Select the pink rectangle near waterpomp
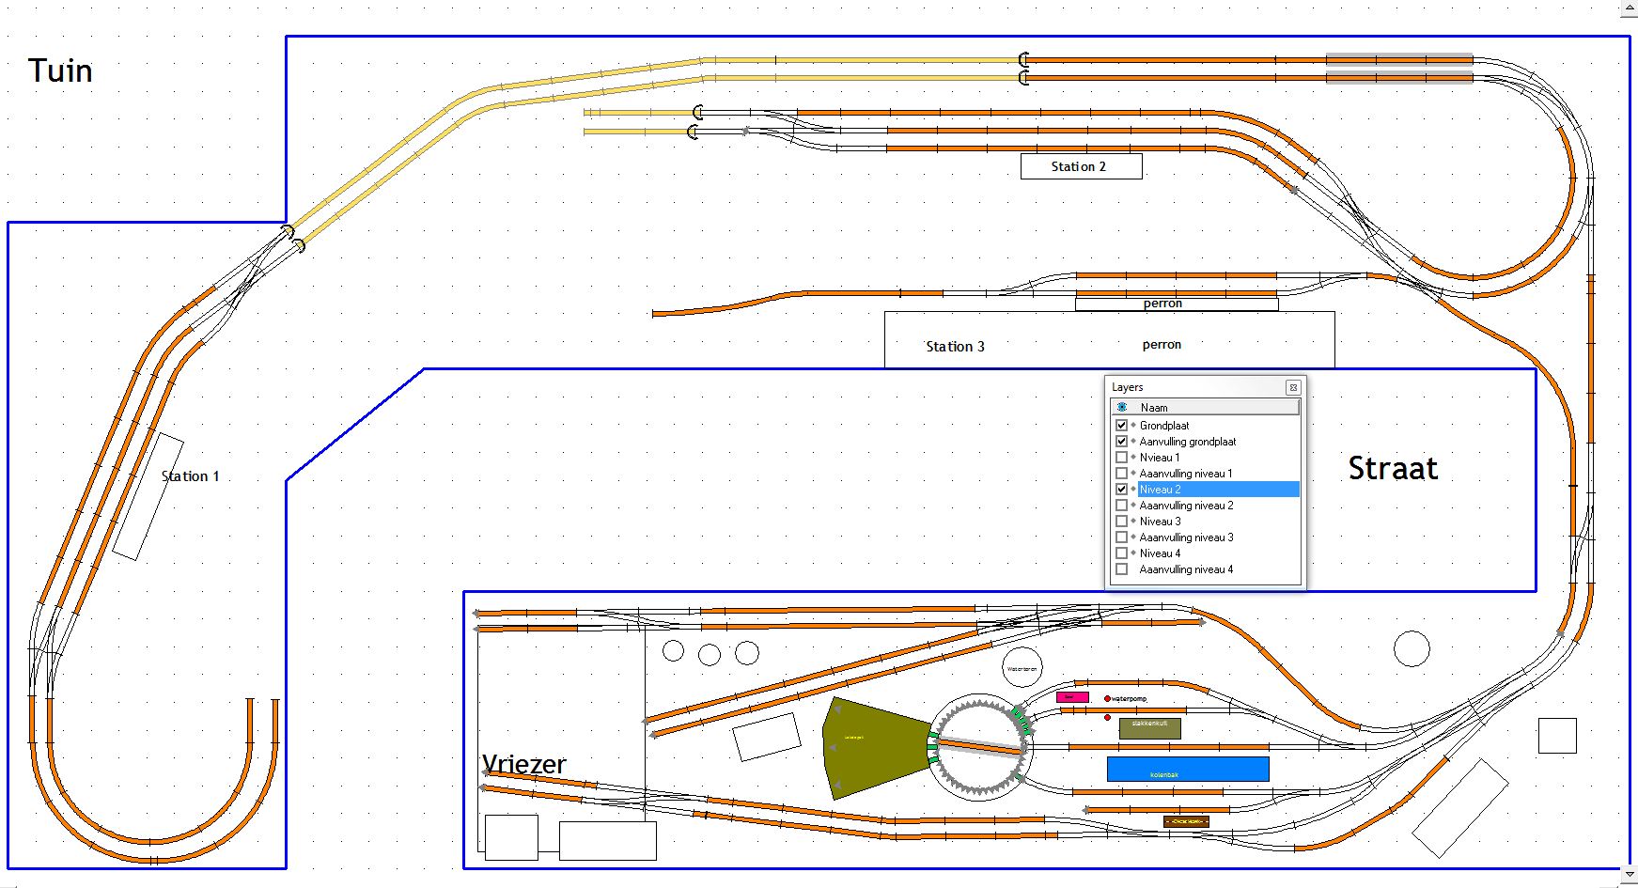 [1072, 697]
